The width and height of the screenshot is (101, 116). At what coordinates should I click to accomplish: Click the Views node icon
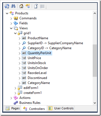coord(16,28)
